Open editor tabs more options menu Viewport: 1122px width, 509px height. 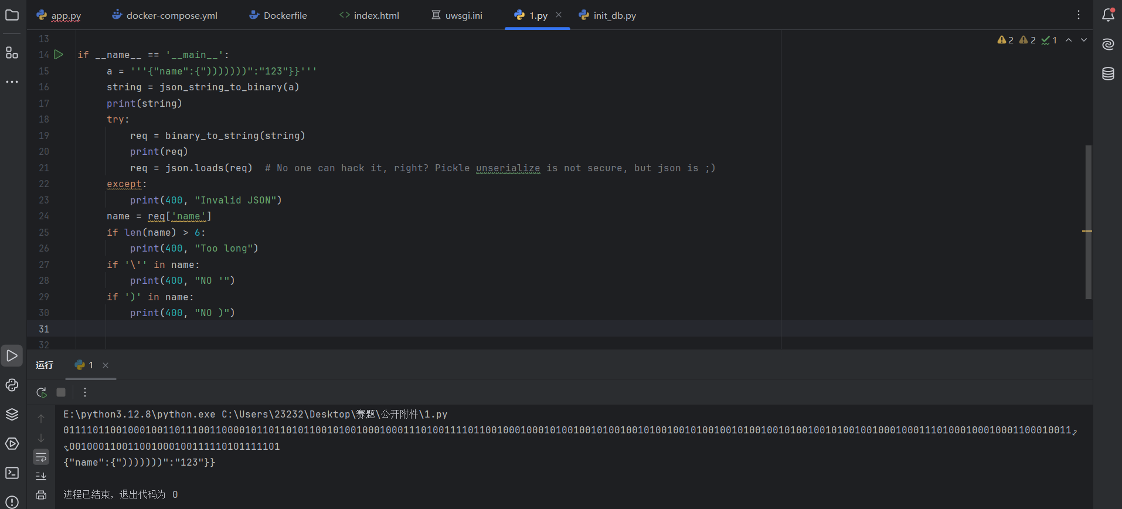point(1078,15)
